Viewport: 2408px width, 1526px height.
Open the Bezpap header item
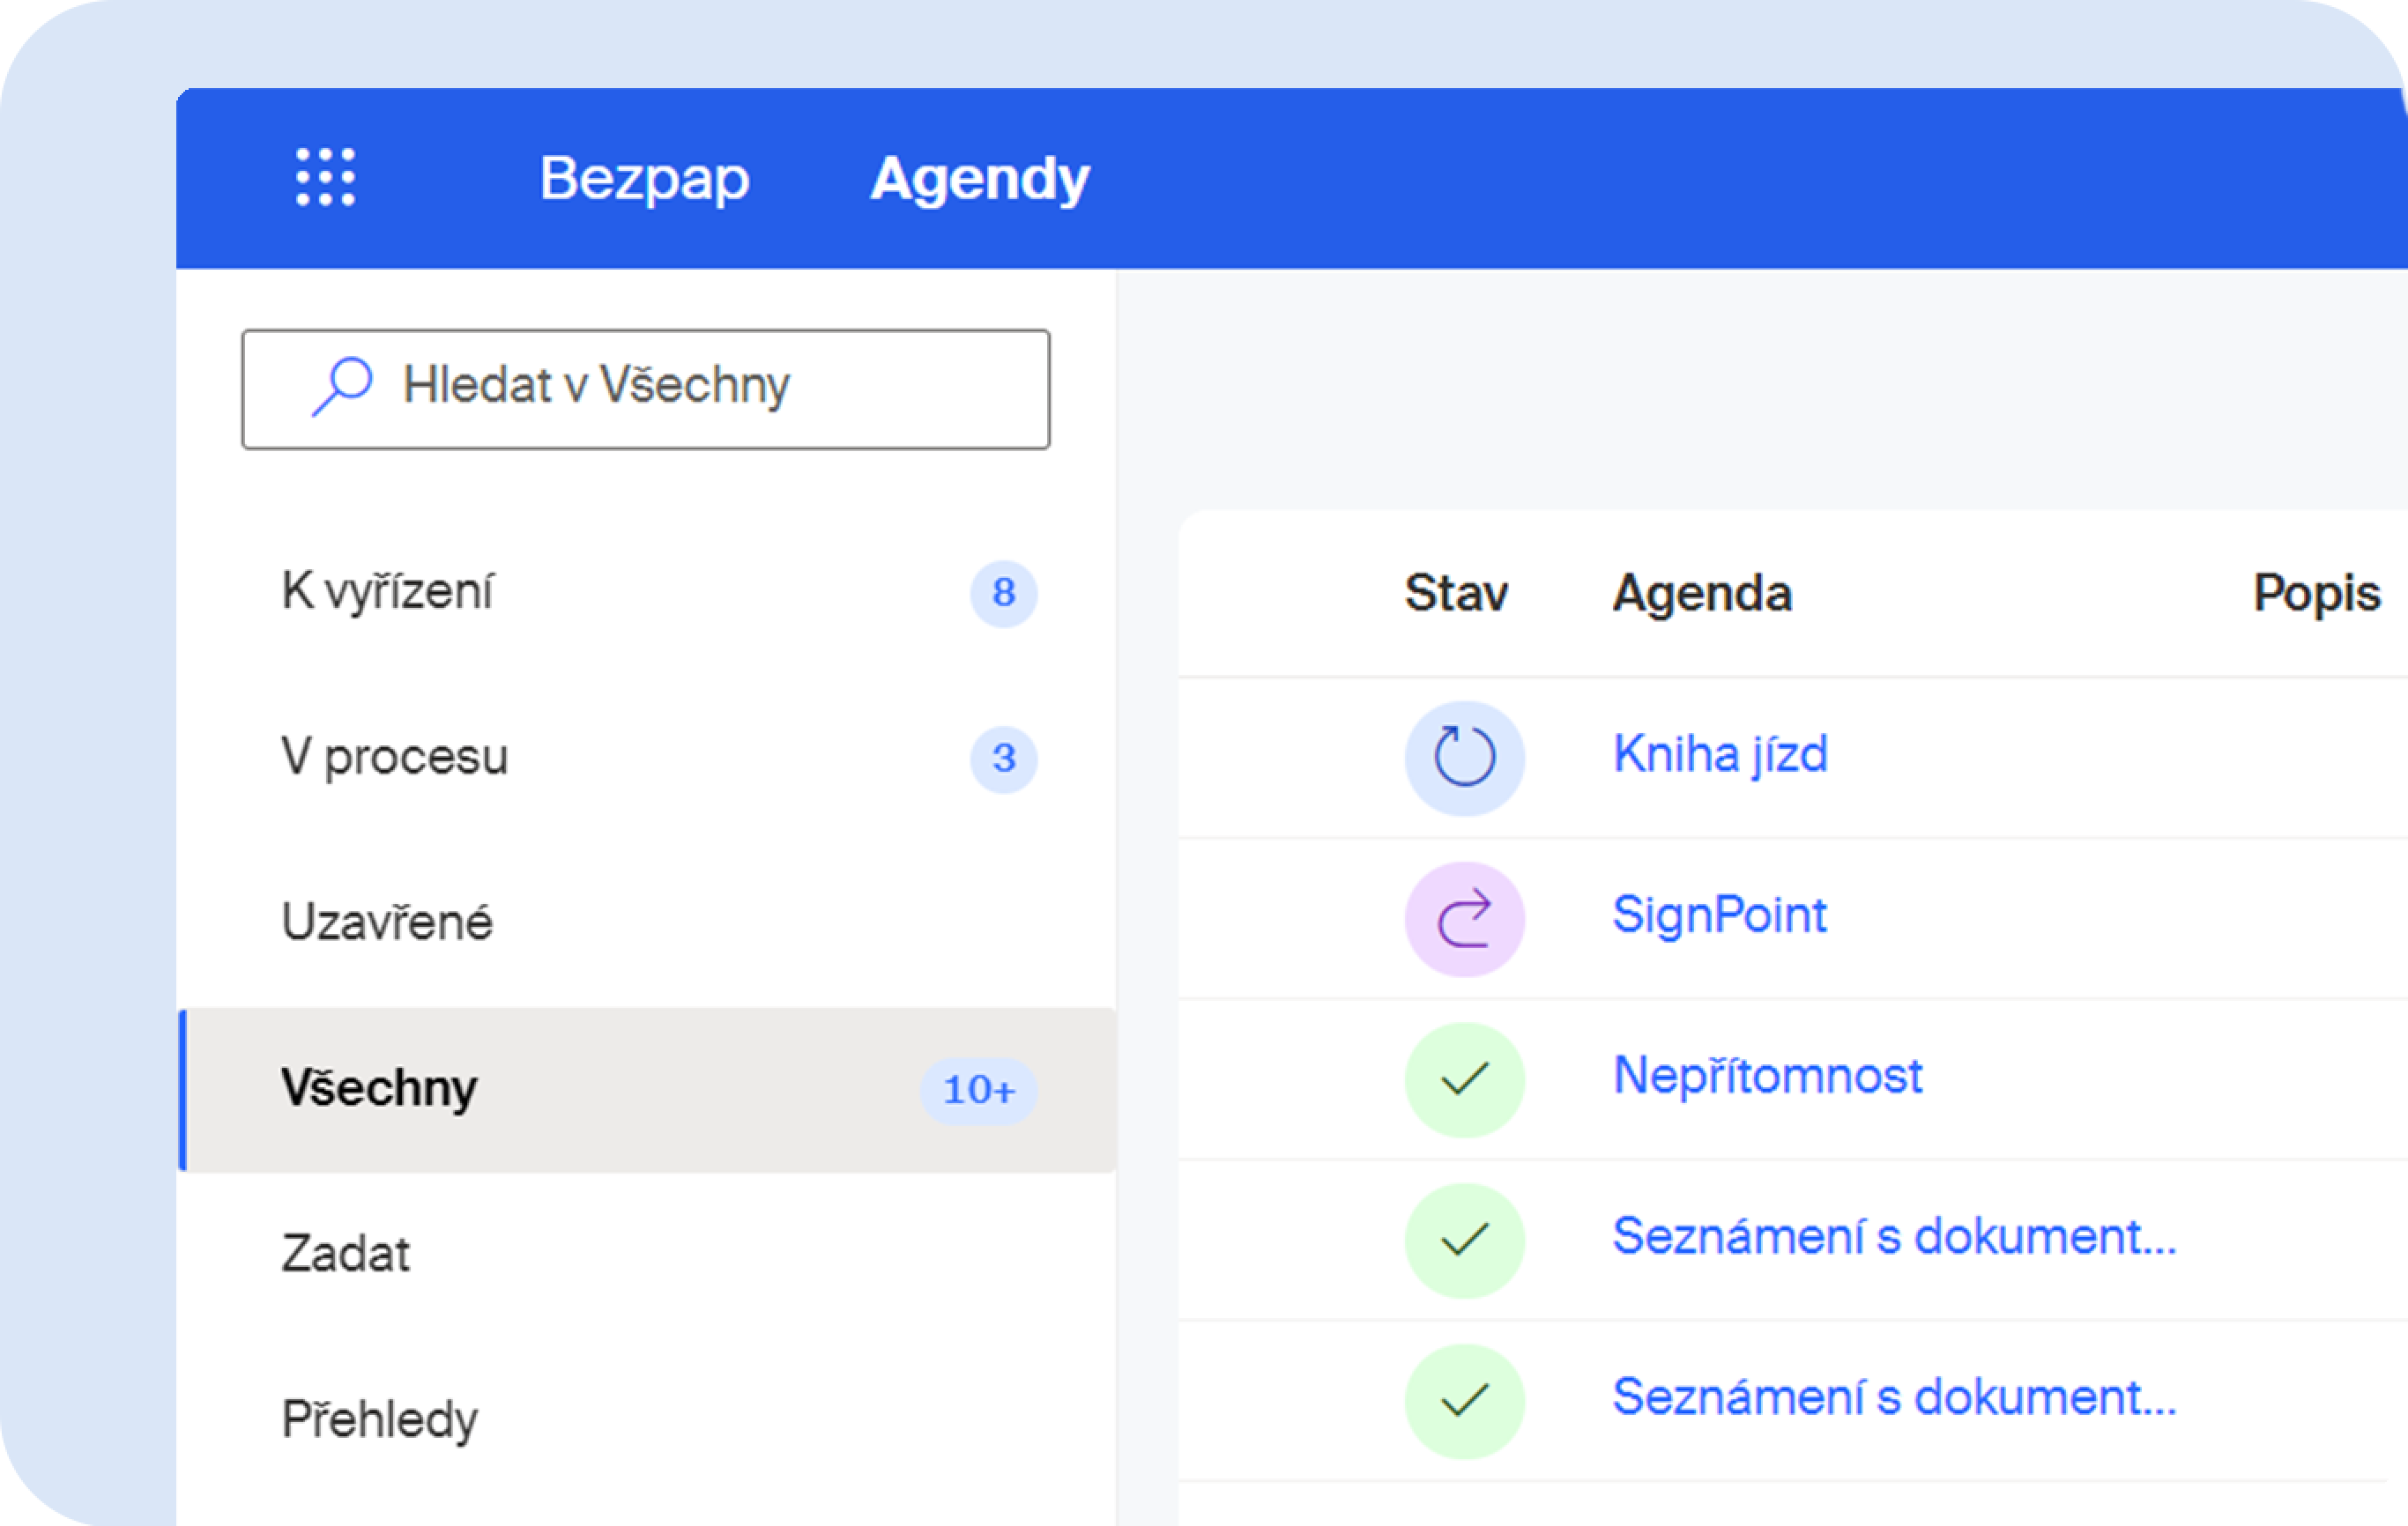pos(644,179)
